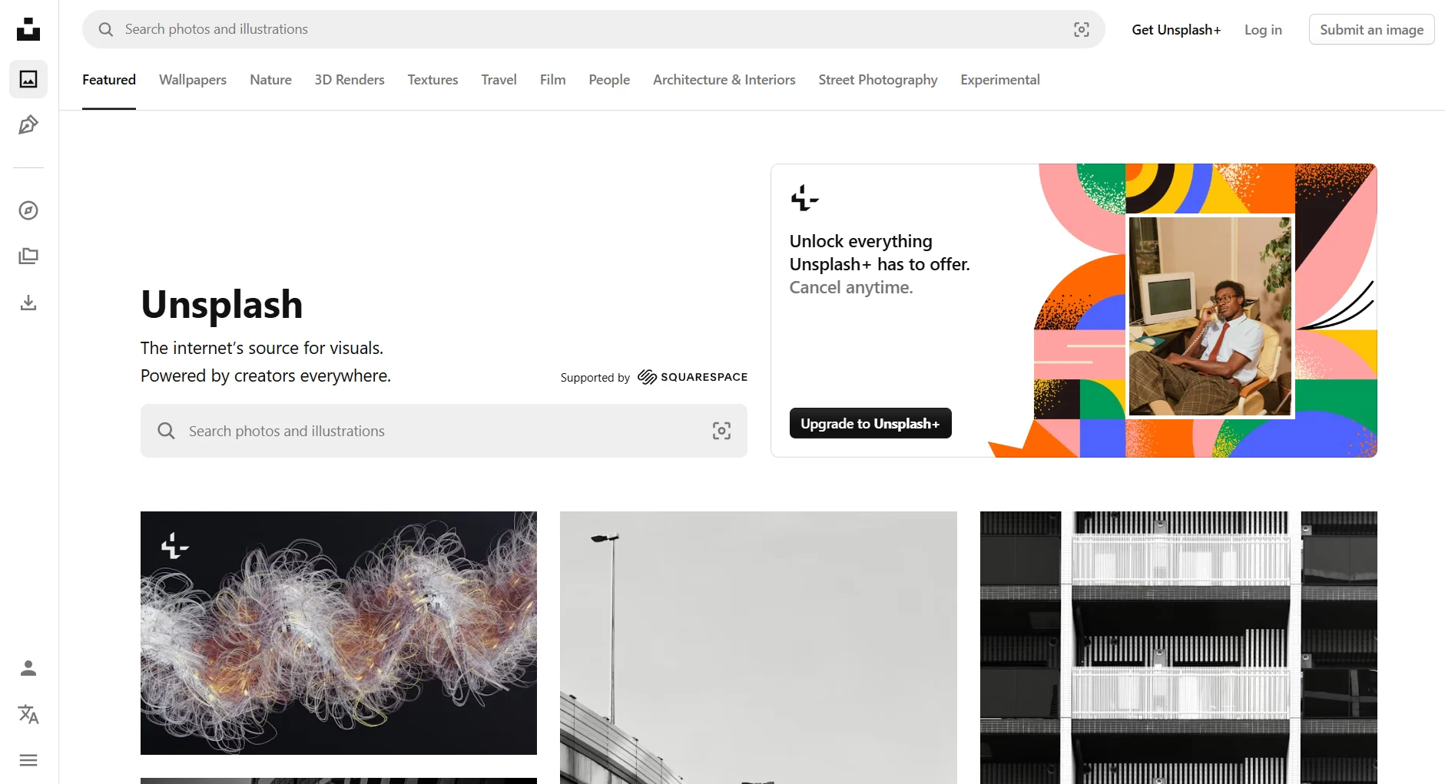Open the Nature category

click(270, 80)
